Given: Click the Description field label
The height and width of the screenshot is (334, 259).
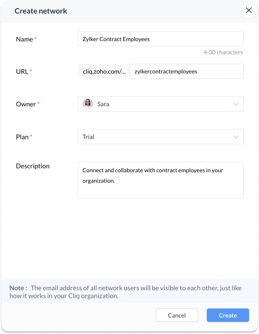Looking at the screenshot, I should click(33, 166).
